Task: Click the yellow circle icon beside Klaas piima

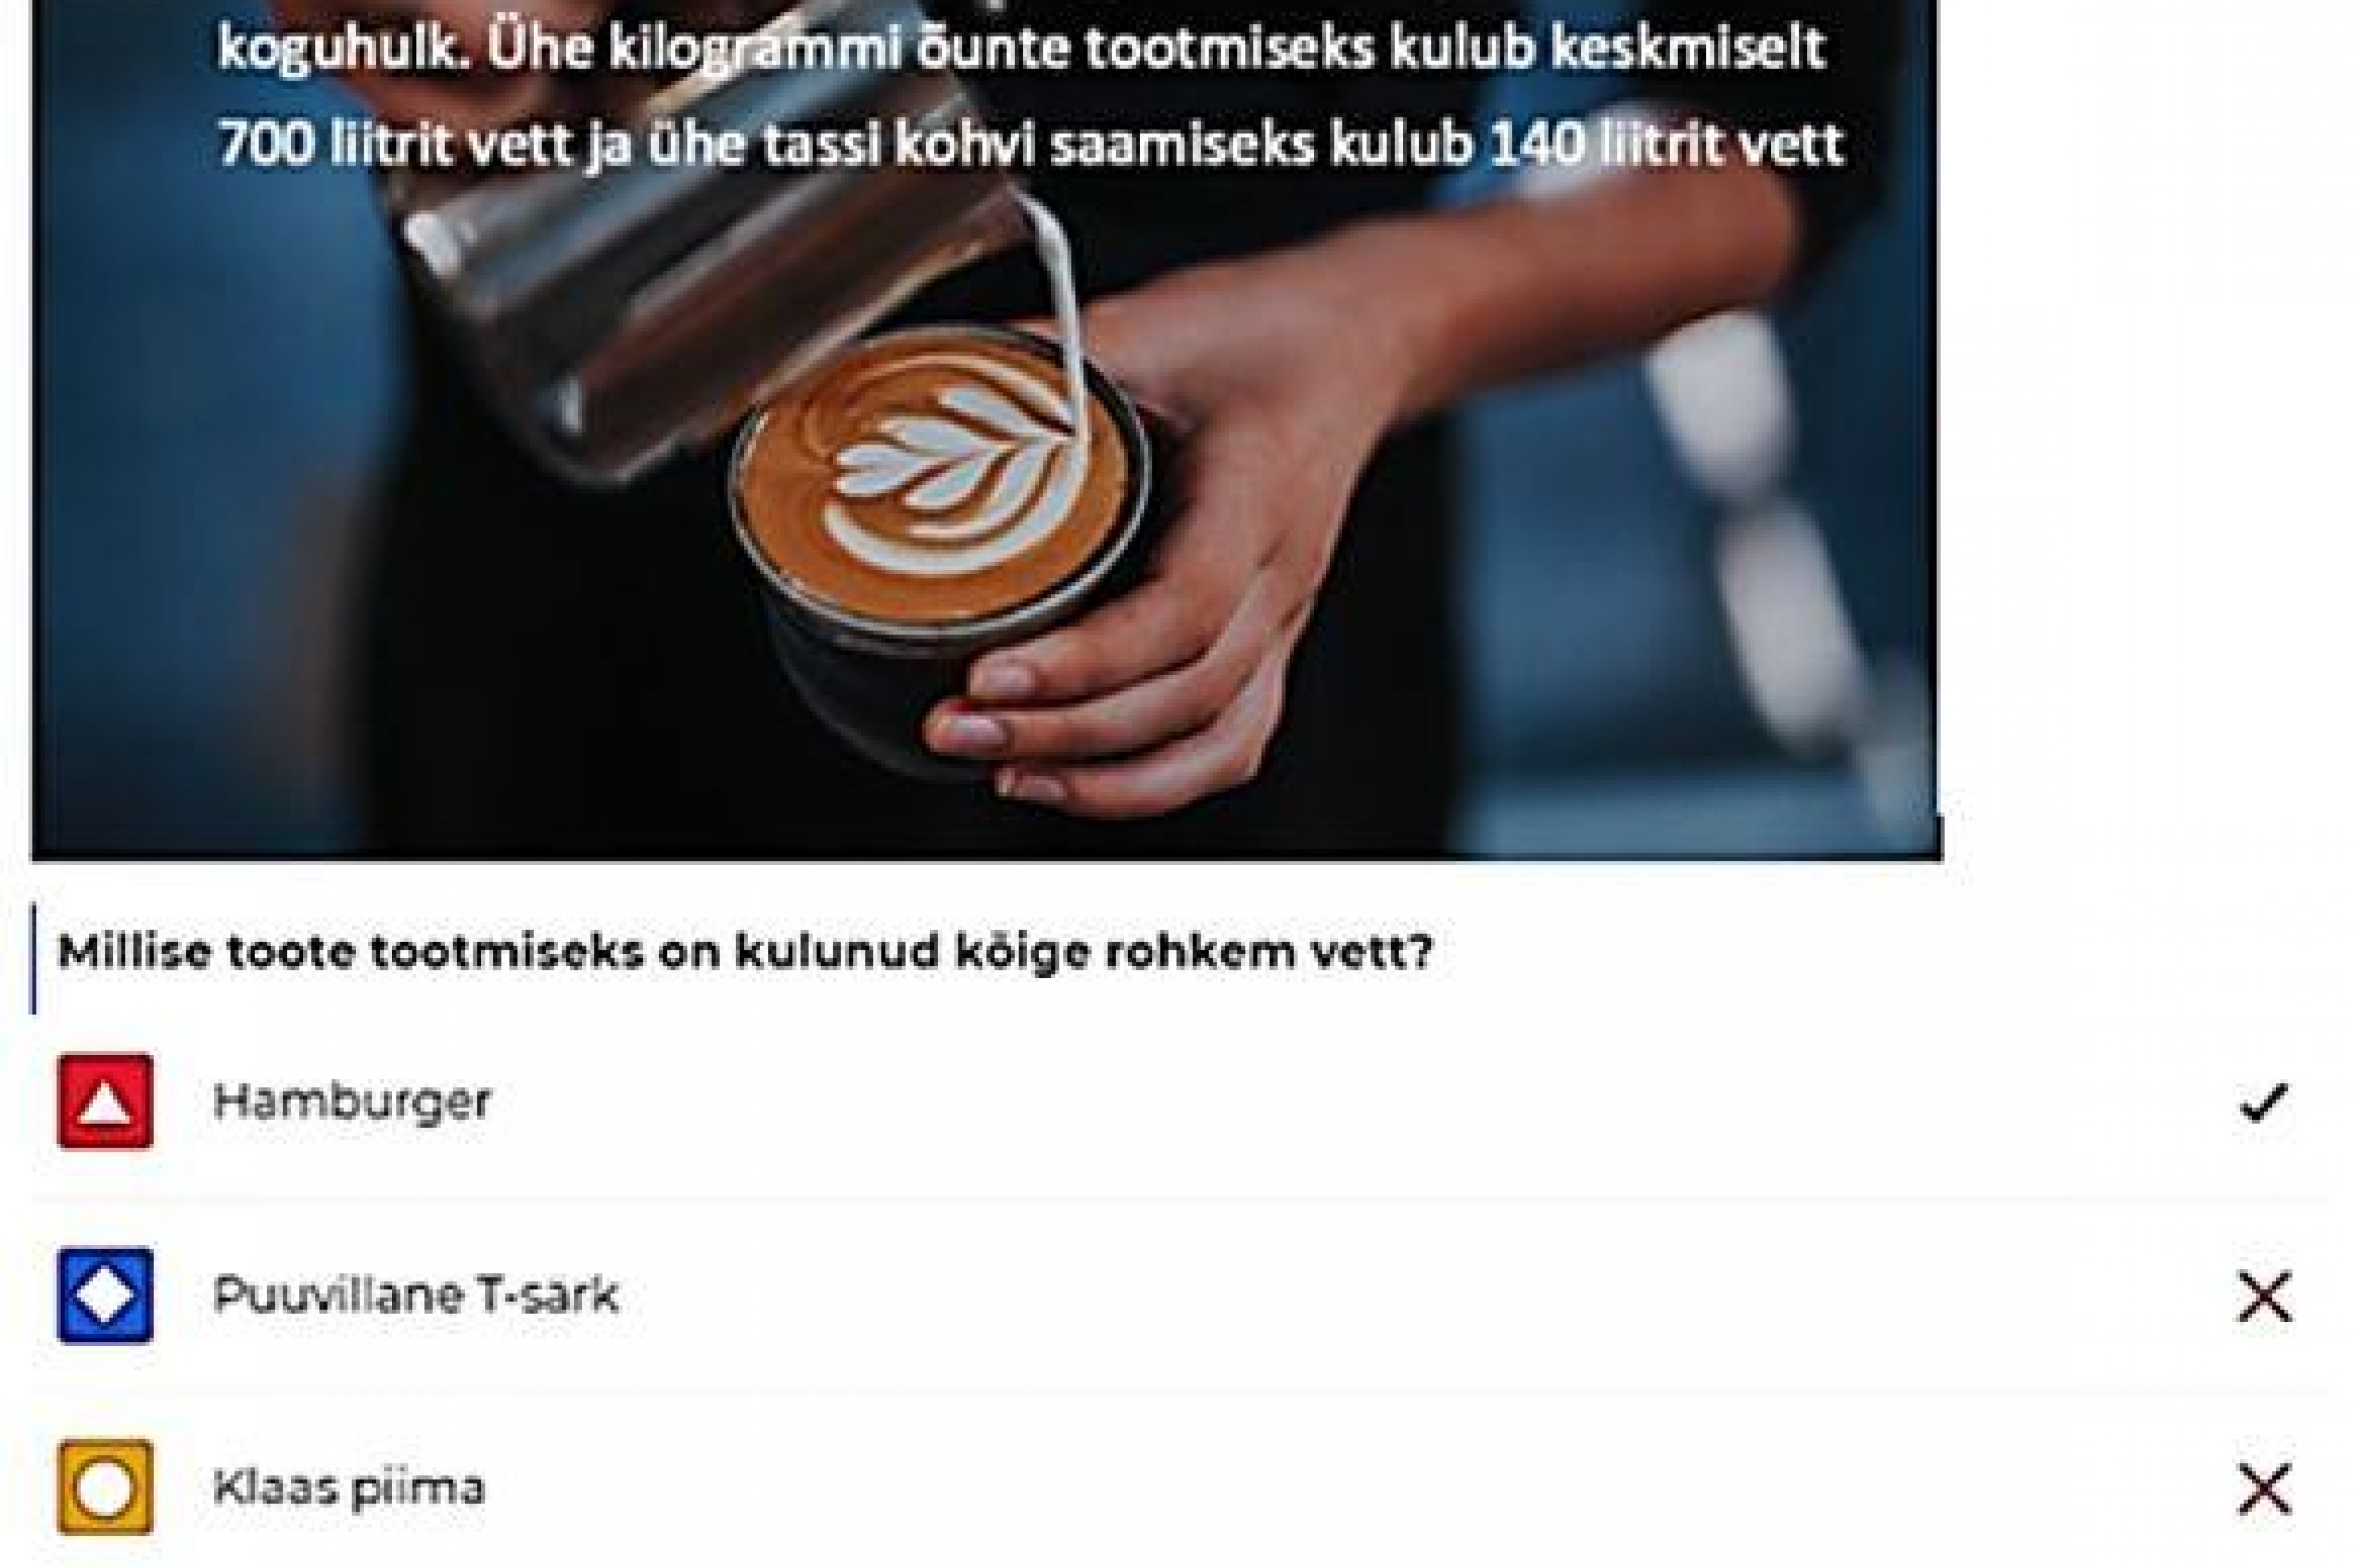Action: 105,1487
